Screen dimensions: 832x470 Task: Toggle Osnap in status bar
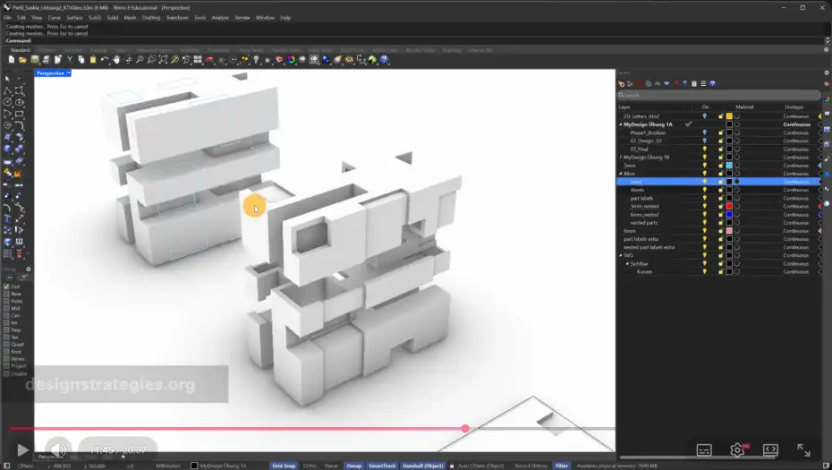(x=354, y=466)
